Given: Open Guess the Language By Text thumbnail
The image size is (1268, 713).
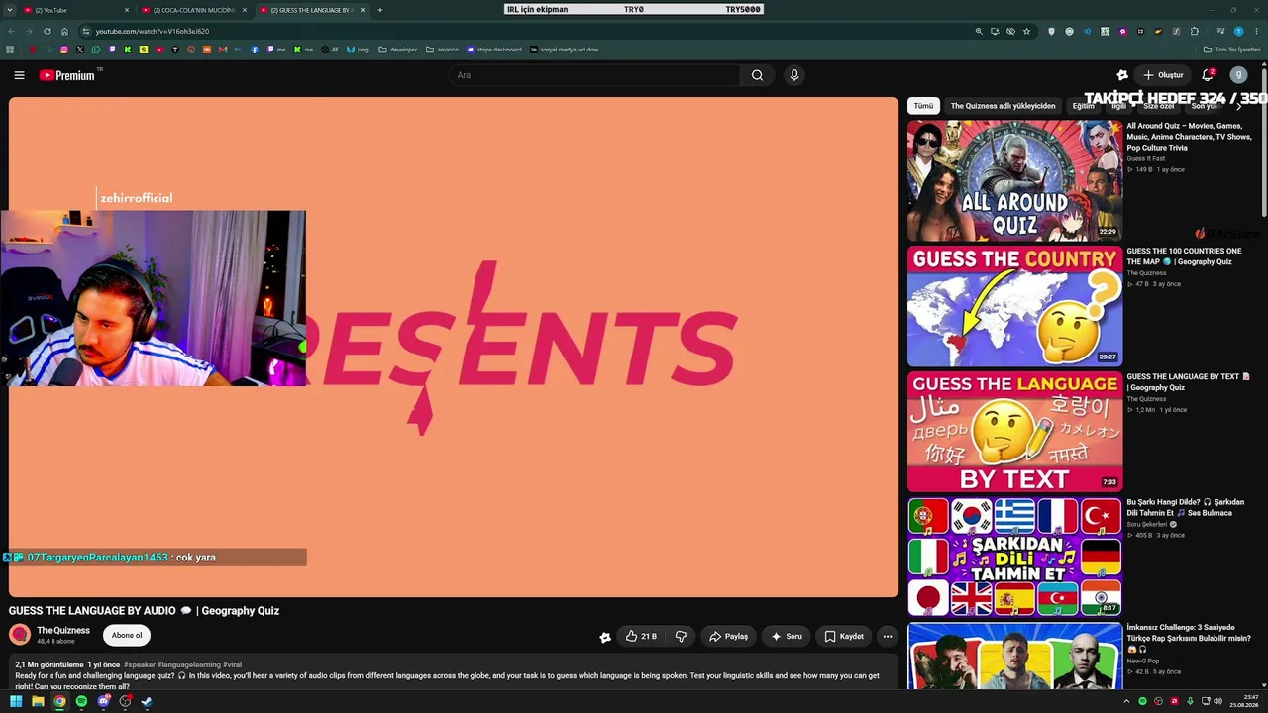Looking at the screenshot, I should 1014,432.
